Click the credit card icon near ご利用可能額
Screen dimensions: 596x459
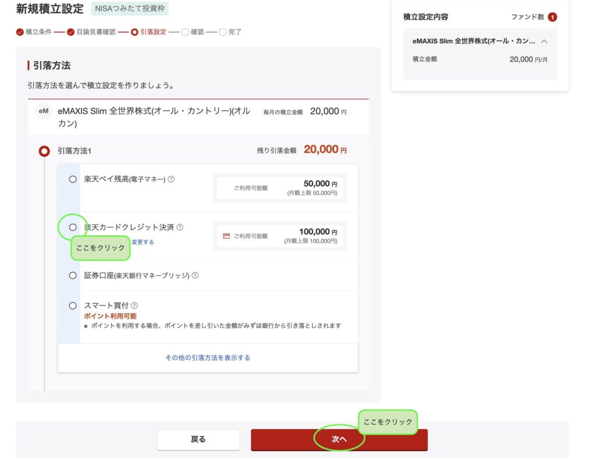pyautogui.click(x=226, y=236)
